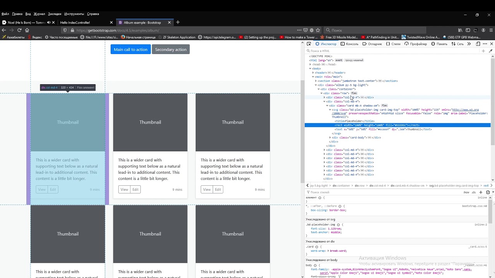The image size is (495, 278).
Task: Focus the Поиск в HTML field
Action: point(393,51)
